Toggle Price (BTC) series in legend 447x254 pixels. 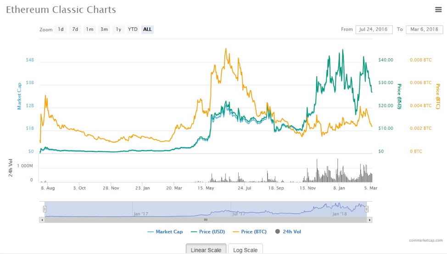click(x=250, y=232)
